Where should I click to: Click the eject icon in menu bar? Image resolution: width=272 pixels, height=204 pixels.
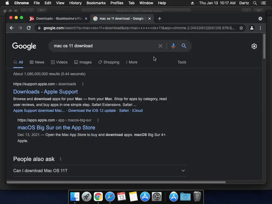pyautogui.click(x=192, y=3)
